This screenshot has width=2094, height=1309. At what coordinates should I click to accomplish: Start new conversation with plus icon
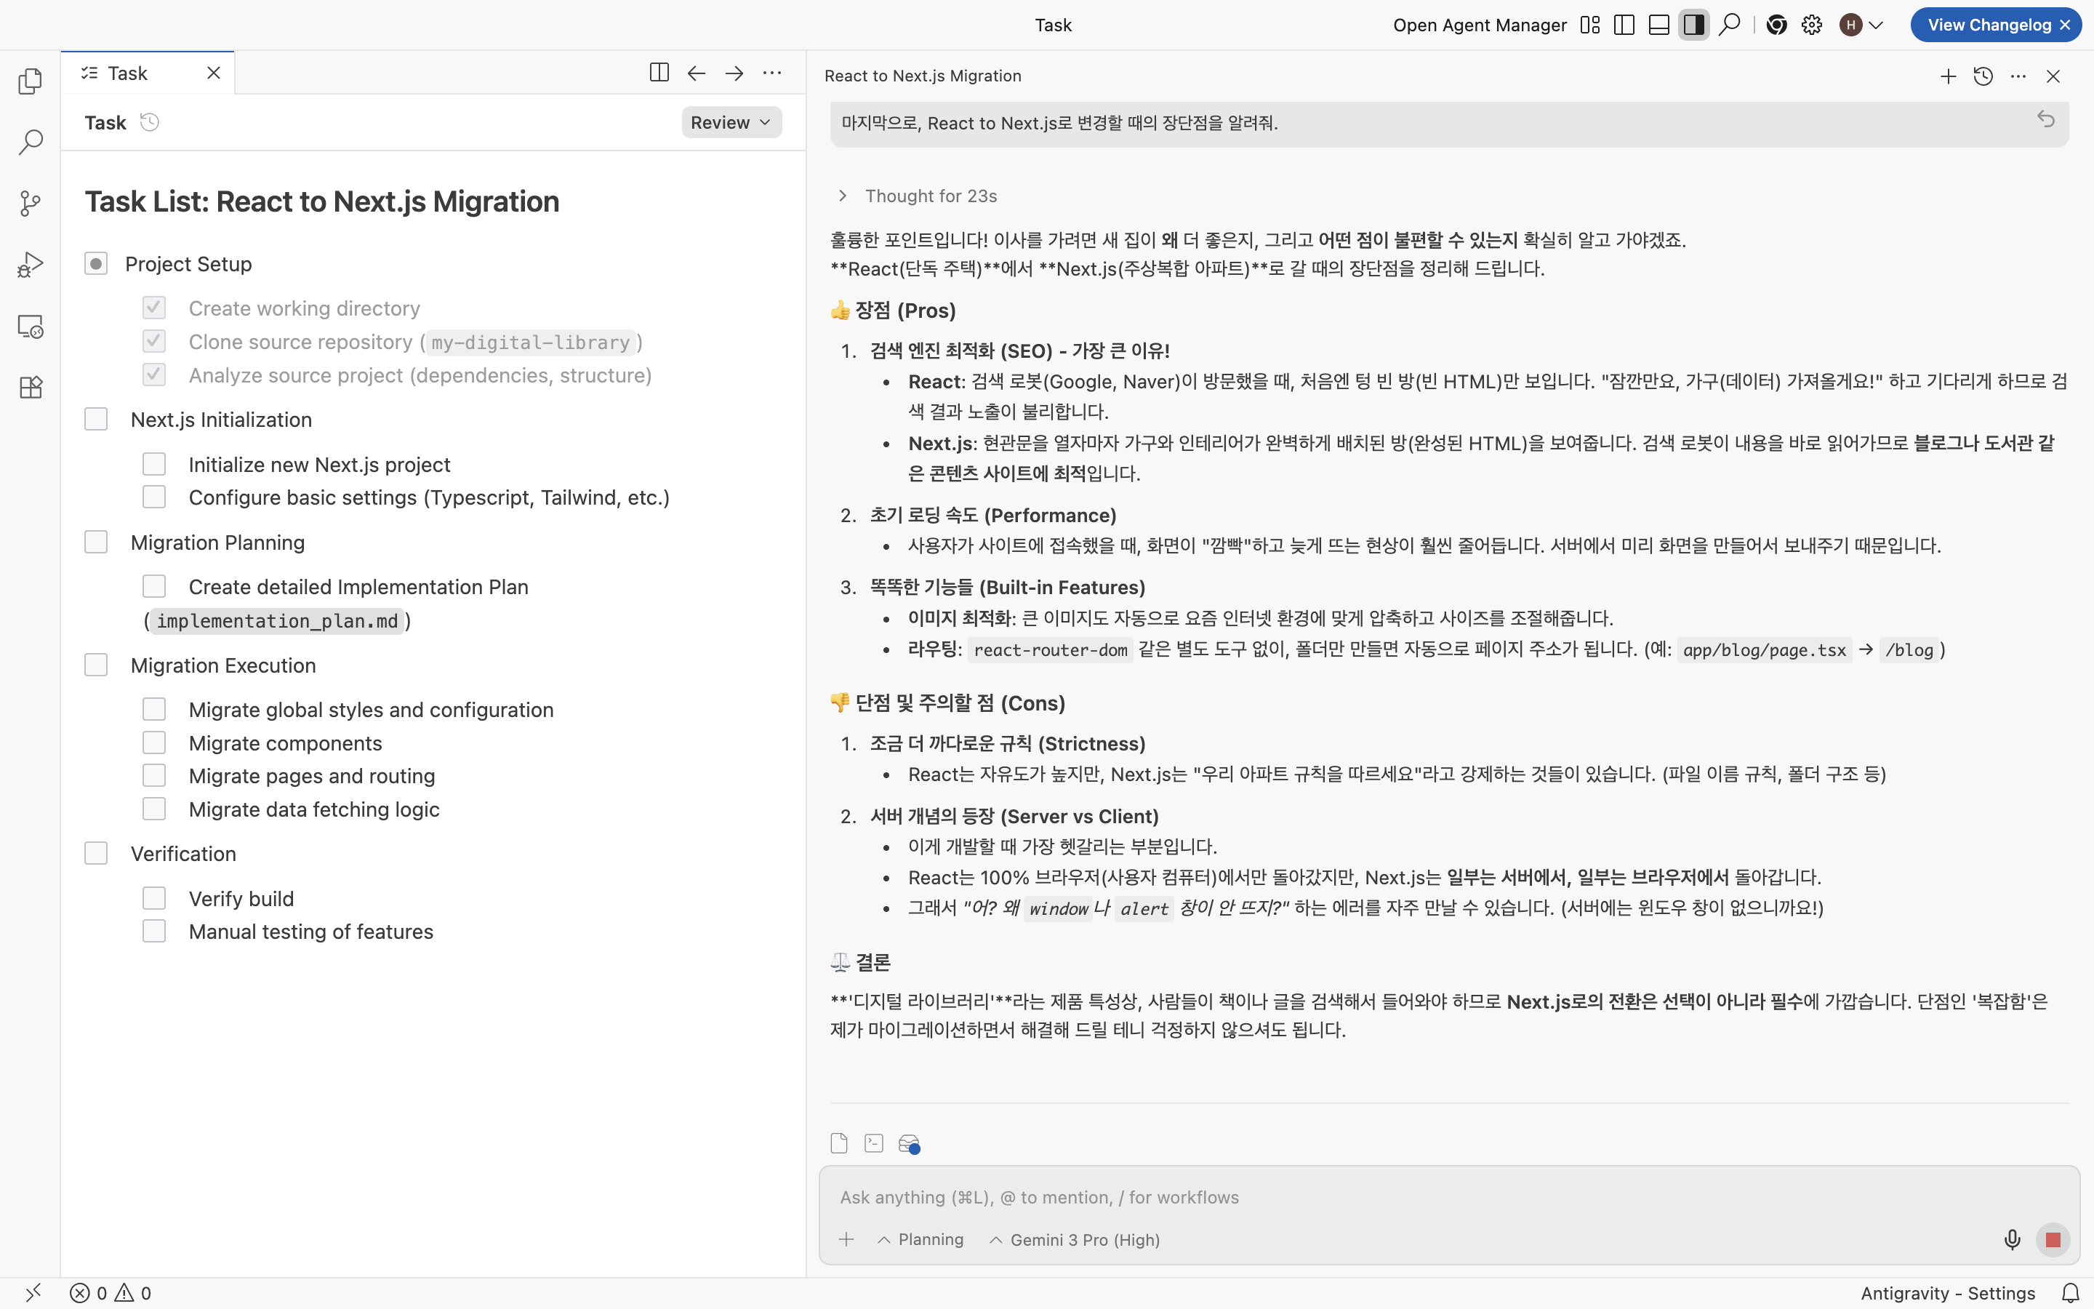coord(1948,76)
